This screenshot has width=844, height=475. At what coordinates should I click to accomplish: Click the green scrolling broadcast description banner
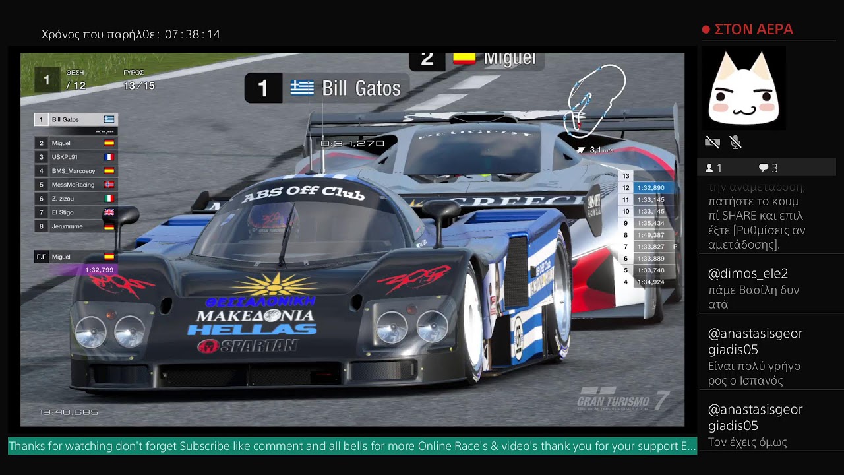coord(352,447)
